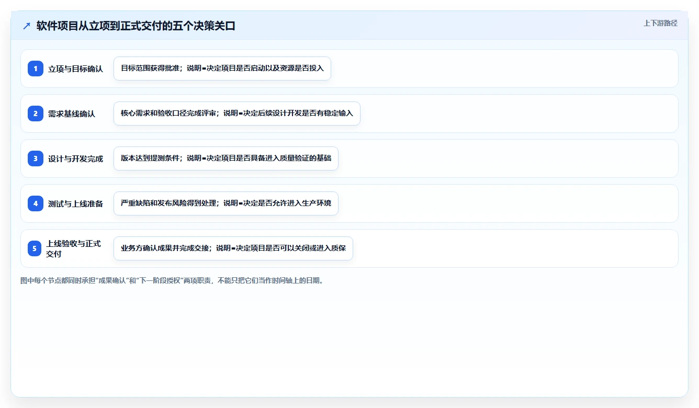The image size is (699, 408).
Task: Select the number 1 step badge
Action: [x=36, y=69]
